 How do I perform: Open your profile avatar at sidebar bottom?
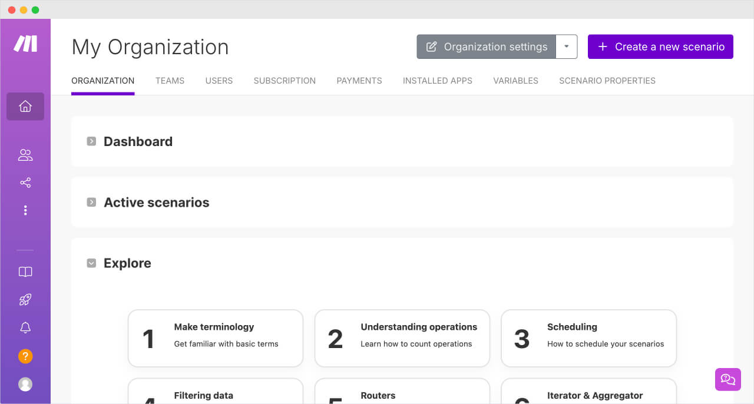pyautogui.click(x=25, y=384)
